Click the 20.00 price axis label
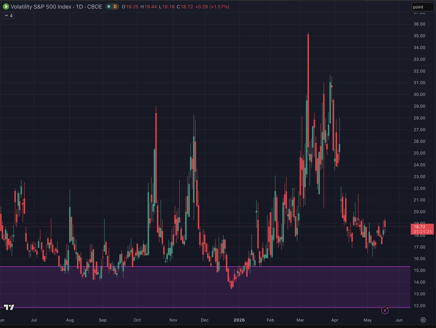Screen dimensions: 436x328 click(419, 212)
